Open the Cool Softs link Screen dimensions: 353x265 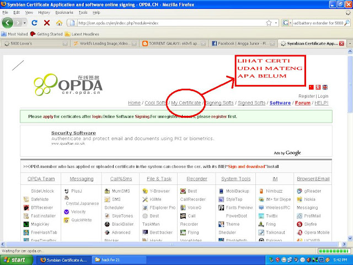(x=156, y=103)
